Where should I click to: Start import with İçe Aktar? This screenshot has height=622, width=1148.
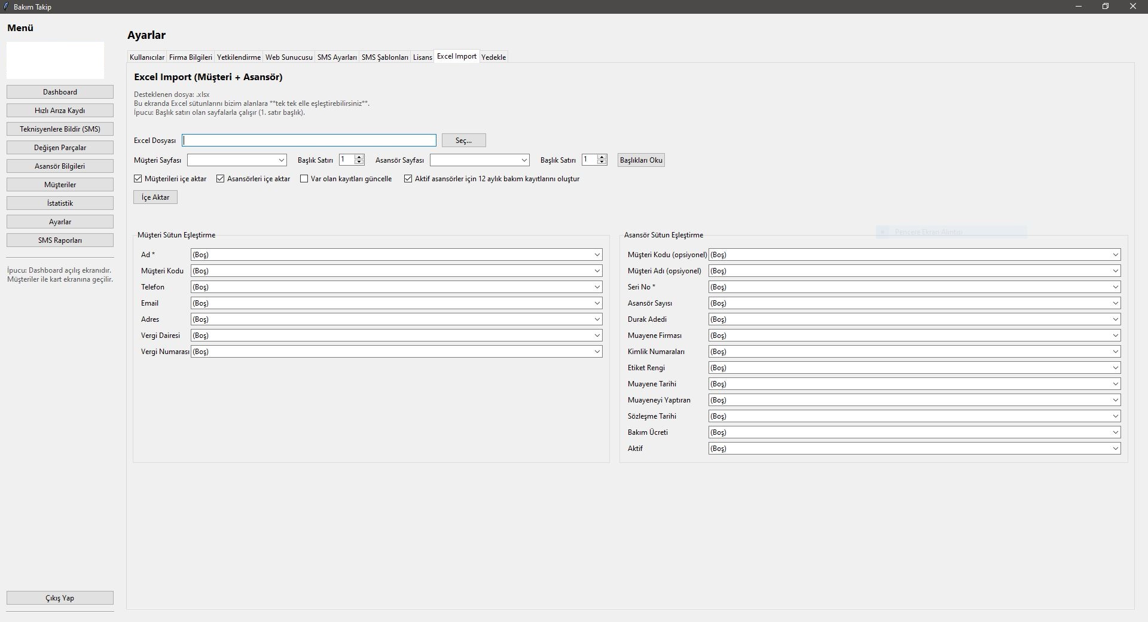point(155,197)
